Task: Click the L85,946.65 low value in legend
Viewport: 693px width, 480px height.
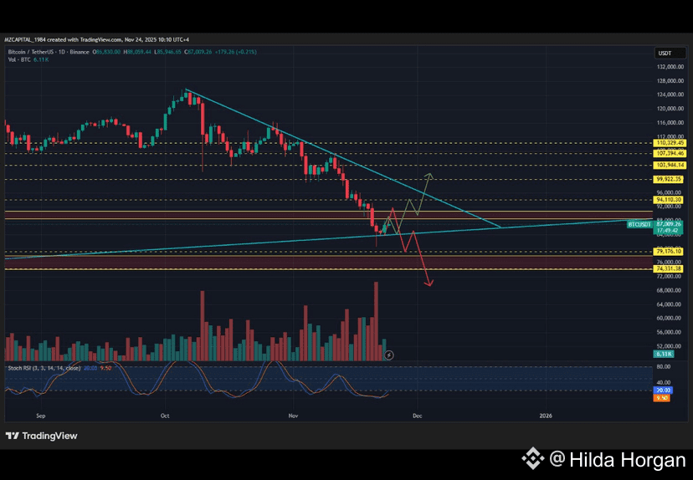Action: coord(167,52)
